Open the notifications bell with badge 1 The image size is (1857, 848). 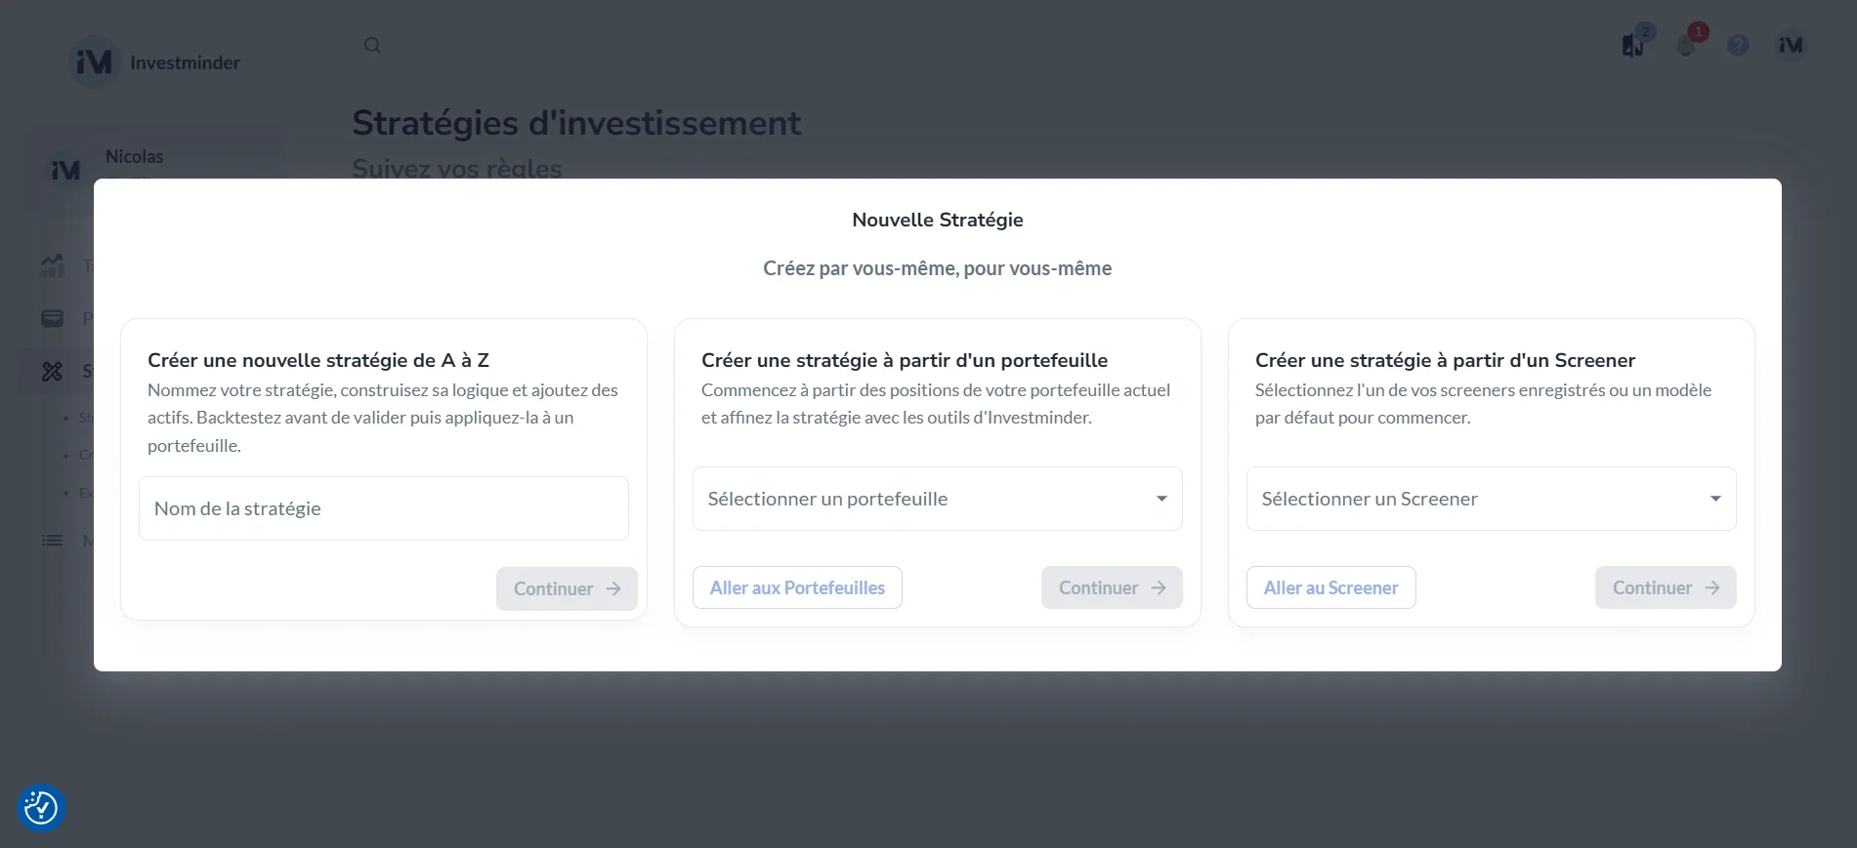pos(1685,45)
